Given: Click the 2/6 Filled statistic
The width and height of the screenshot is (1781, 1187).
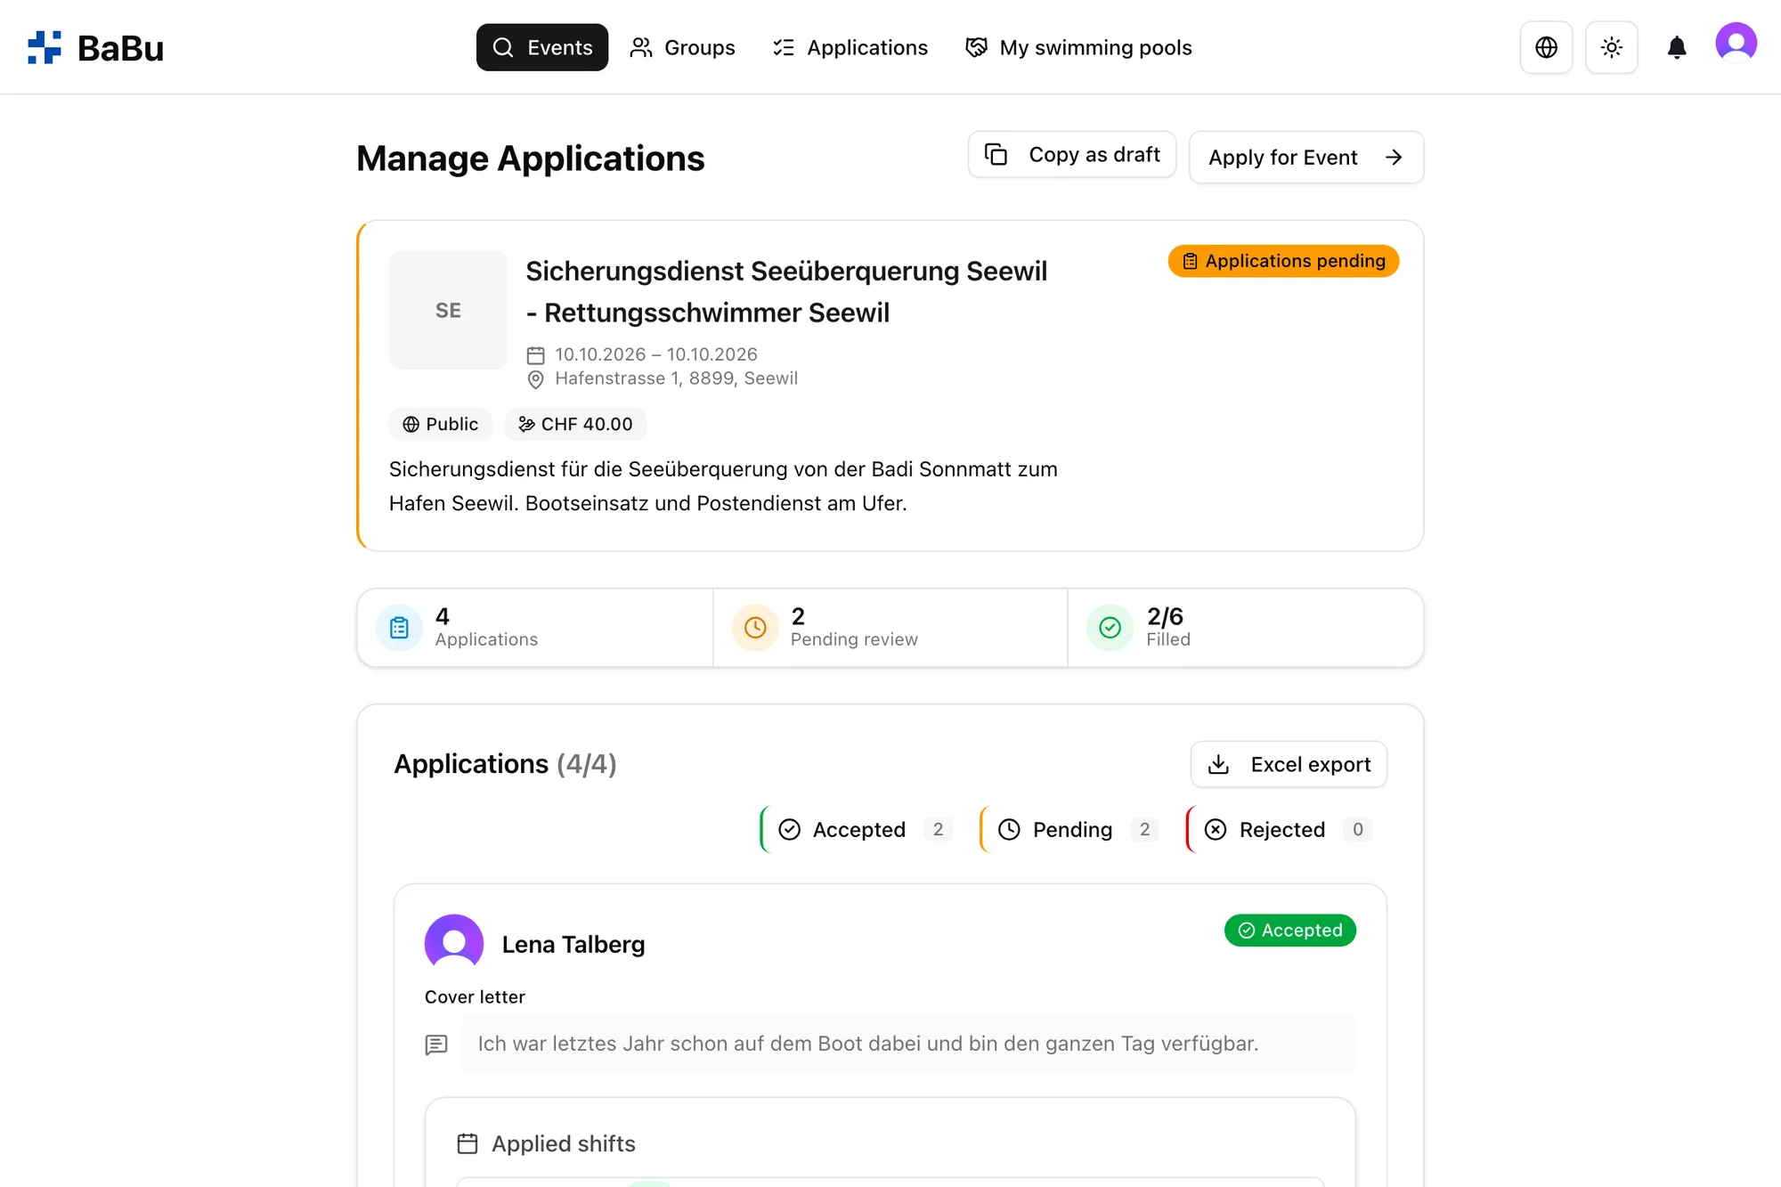Looking at the screenshot, I should pyautogui.click(x=1245, y=628).
